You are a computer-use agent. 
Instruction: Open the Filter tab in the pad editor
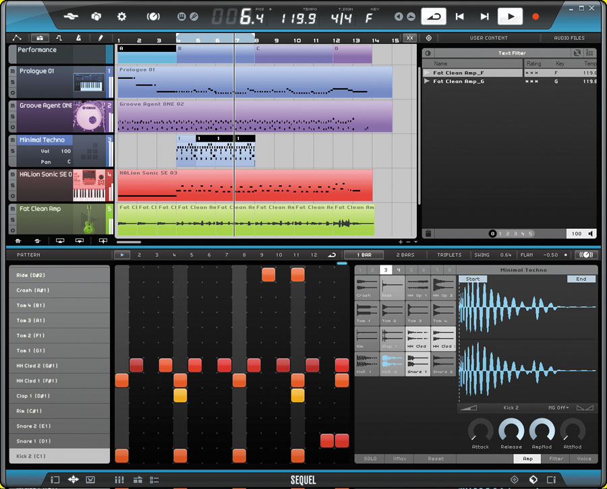click(556, 459)
